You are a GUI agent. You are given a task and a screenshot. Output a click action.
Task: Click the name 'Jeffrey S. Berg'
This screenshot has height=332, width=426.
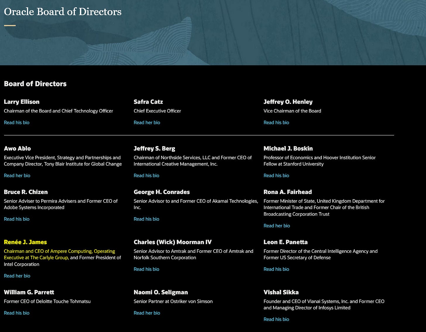(x=154, y=148)
